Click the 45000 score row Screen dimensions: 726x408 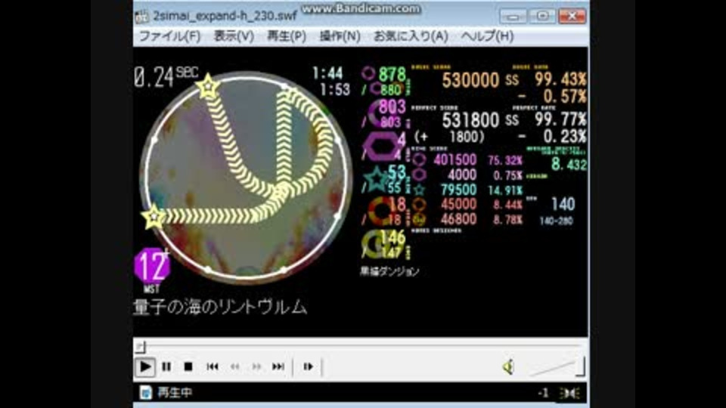point(467,204)
